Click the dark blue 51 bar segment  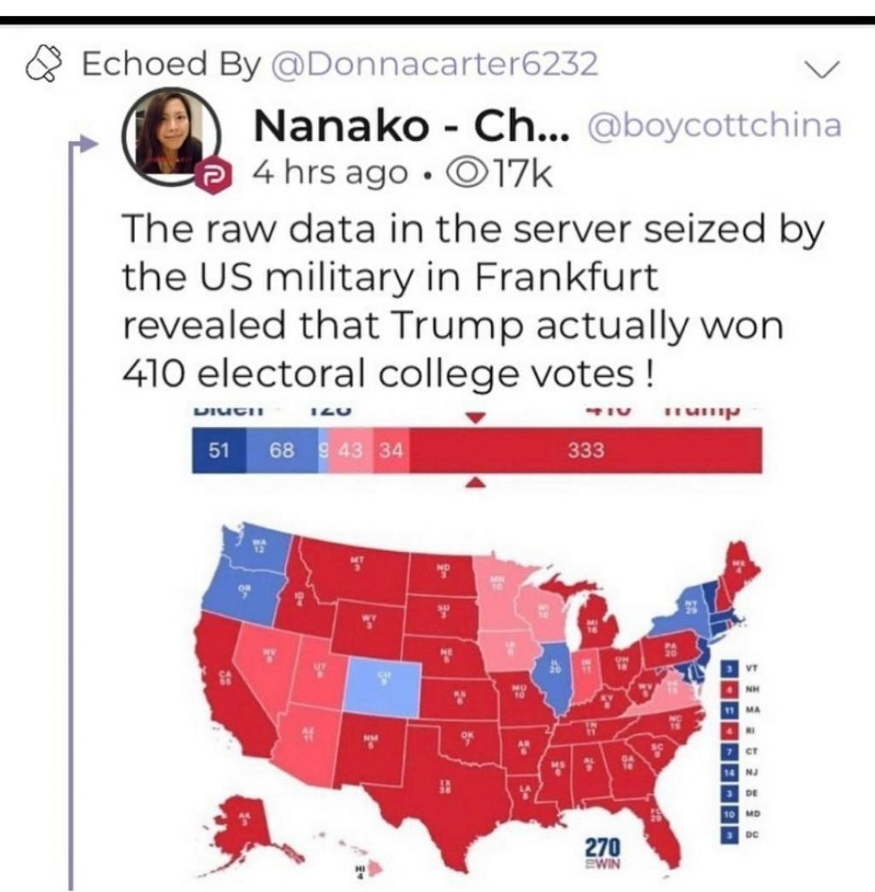pyautogui.click(x=220, y=451)
